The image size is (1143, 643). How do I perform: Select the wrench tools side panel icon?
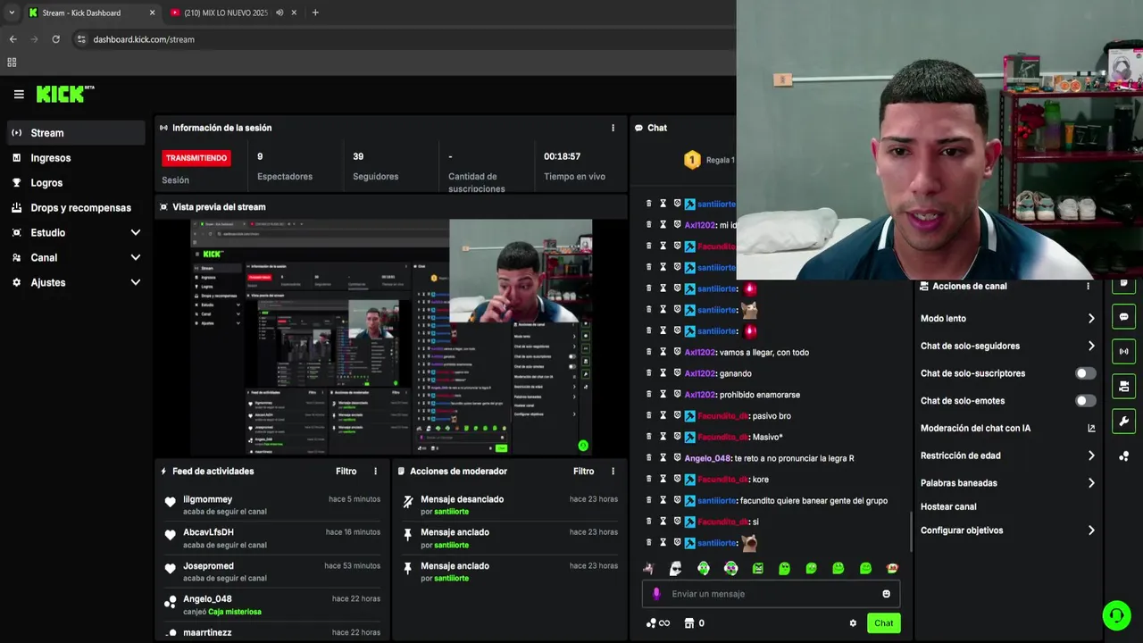pyautogui.click(x=1124, y=422)
